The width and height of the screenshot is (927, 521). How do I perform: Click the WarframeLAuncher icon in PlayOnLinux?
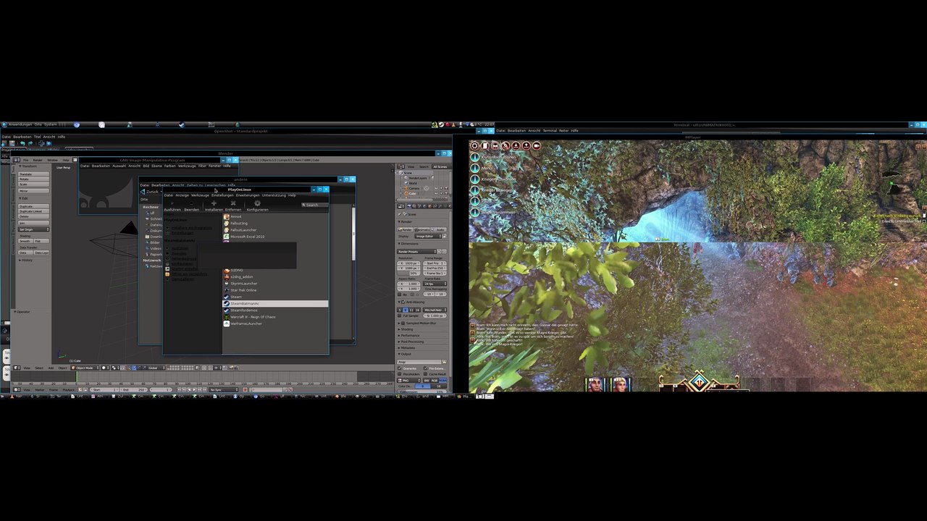point(227,323)
